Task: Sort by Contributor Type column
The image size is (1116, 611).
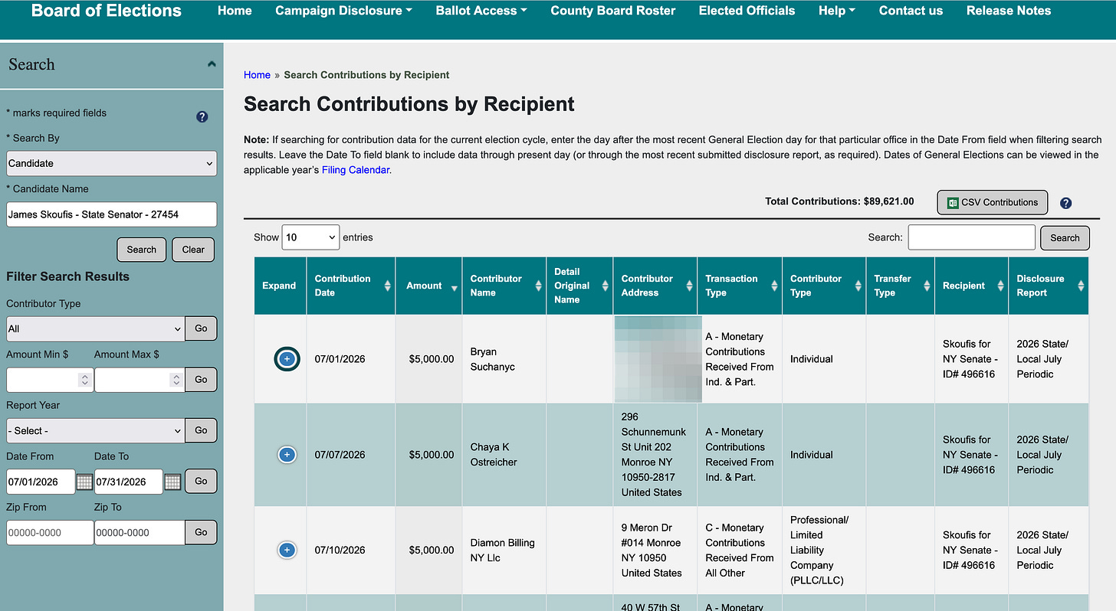Action: point(824,286)
